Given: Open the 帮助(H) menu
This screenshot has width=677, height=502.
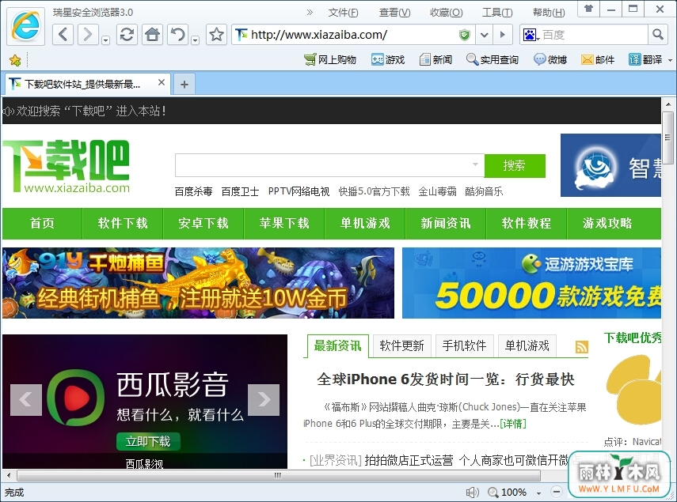Looking at the screenshot, I should click(x=549, y=13).
